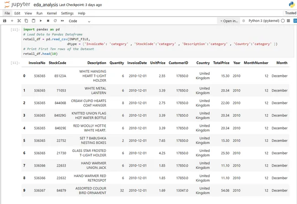Click total price 22.00 cell

(x=225, y=103)
